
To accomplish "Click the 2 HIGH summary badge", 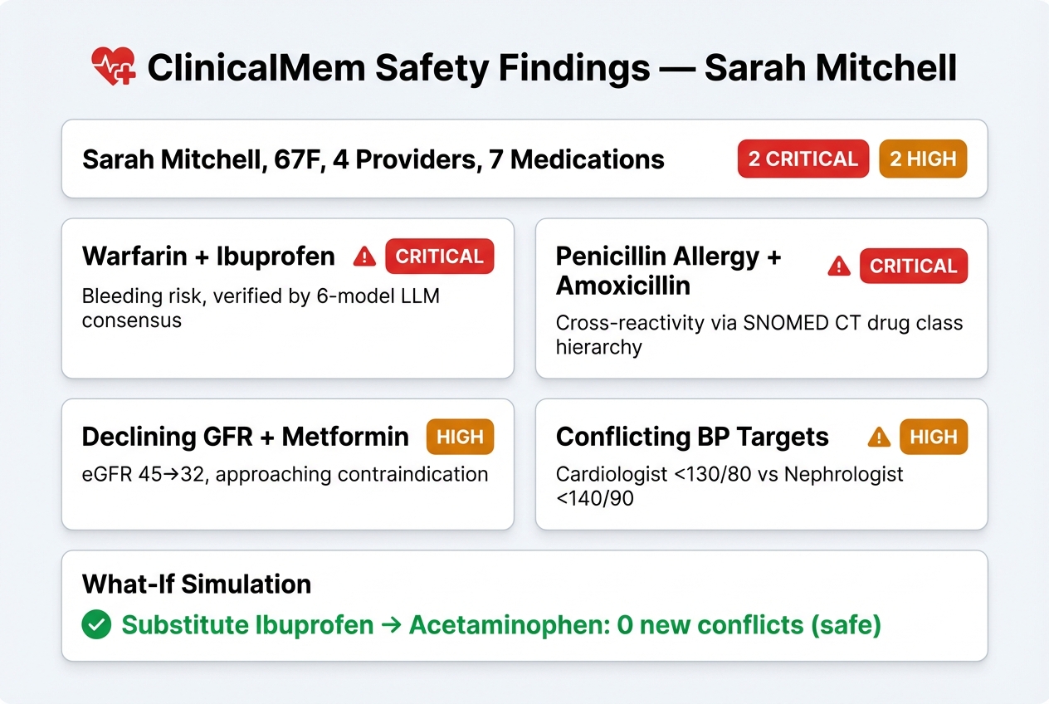I will pos(923,159).
